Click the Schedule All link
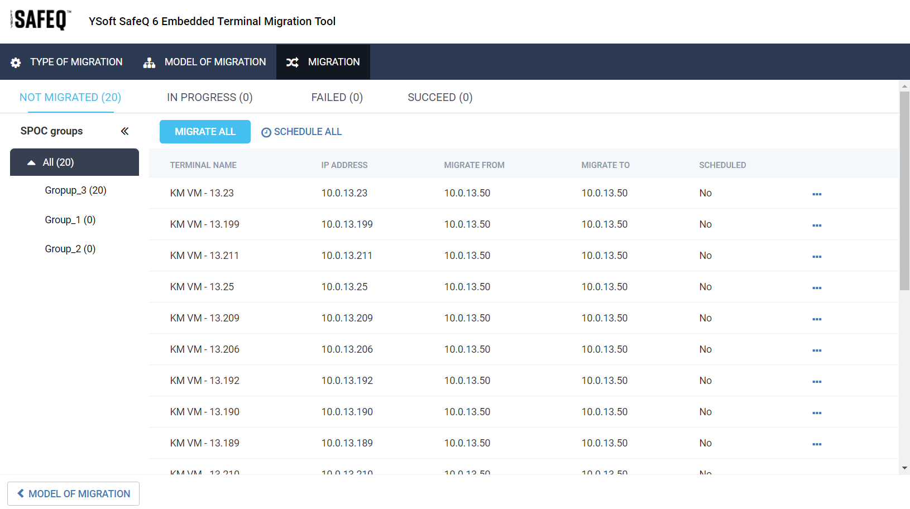This screenshot has width=910, height=509. point(301,132)
